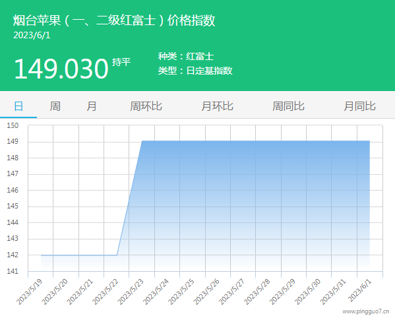Click the y-axis label 141

point(13,271)
